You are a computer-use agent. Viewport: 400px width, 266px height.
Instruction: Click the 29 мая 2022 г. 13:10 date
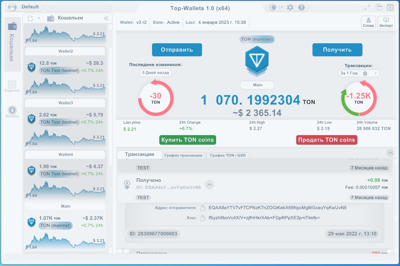pyautogui.click(x=352, y=234)
